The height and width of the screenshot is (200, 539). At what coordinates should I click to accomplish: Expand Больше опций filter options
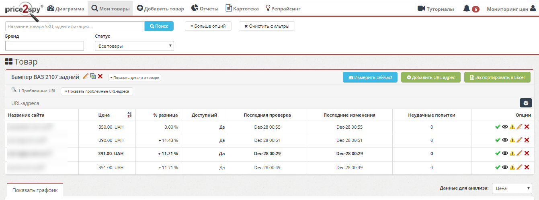click(208, 26)
